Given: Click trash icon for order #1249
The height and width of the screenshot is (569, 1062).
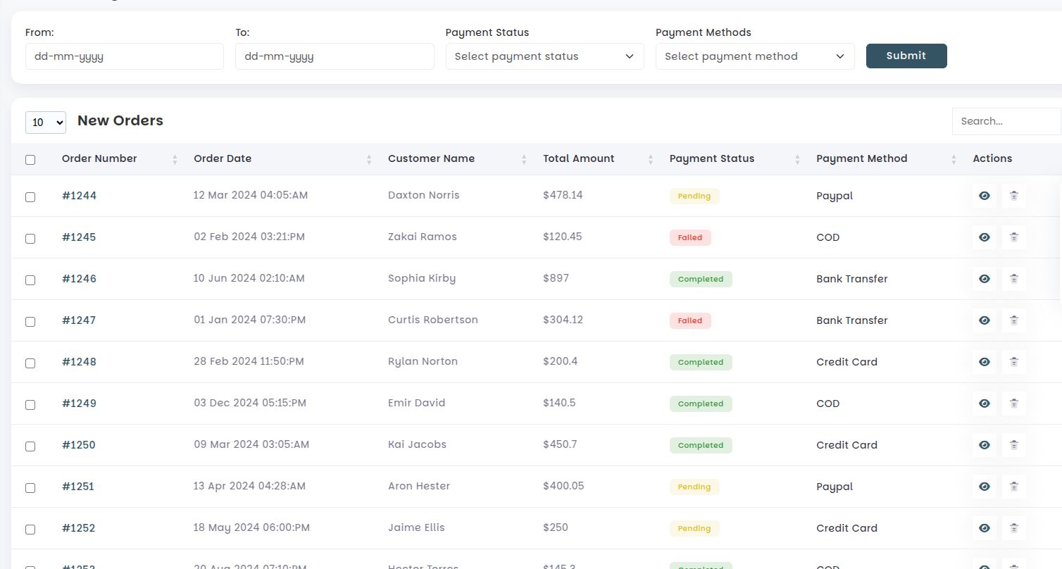Looking at the screenshot, I should (1014, 404).
